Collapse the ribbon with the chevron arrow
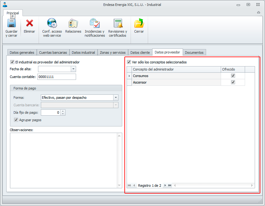This screenshot has height=206, width=265. click(258, 12)
